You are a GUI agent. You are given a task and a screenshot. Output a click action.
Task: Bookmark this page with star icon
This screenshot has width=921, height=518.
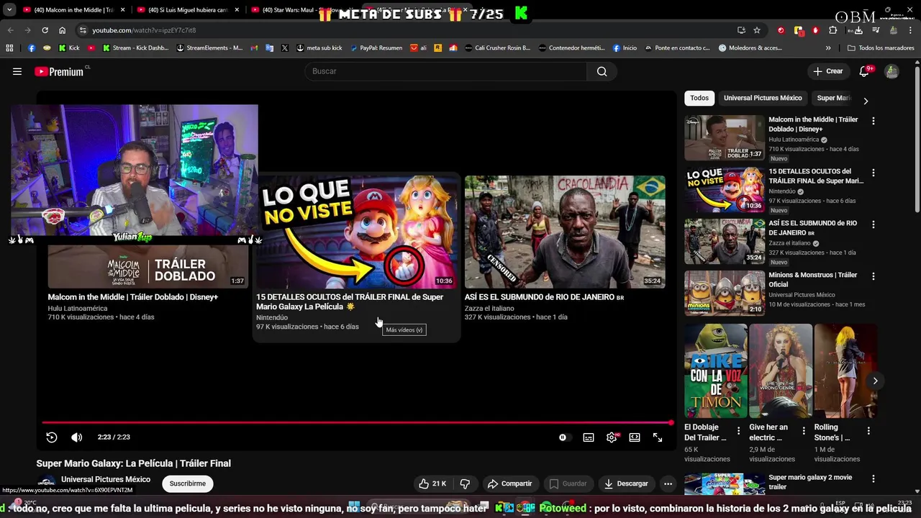(x=757, y=30)
